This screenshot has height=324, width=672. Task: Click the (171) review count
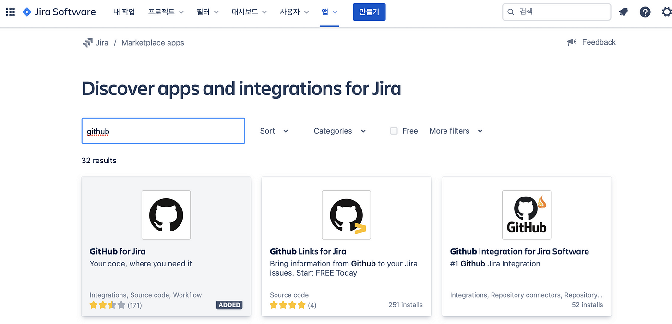tap(135, 305)
